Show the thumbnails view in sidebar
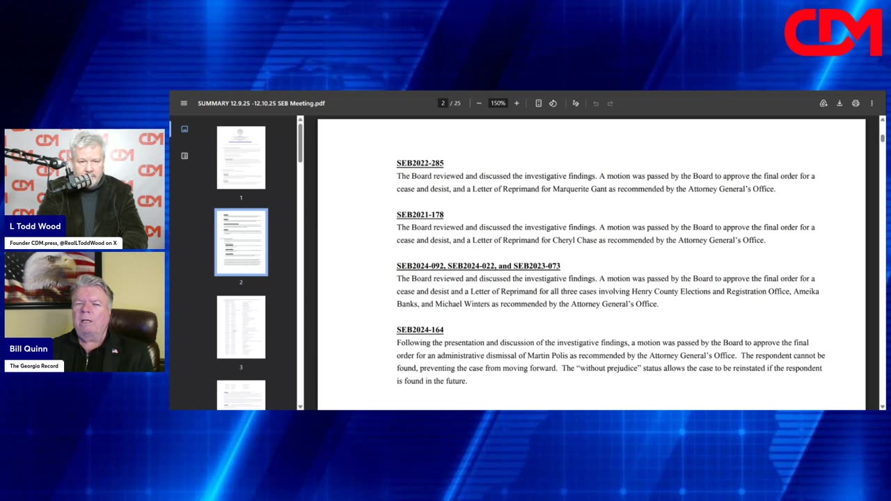891x501 pixels. (184, 129)
